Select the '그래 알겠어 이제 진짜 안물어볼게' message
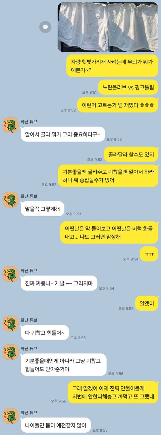The image size is (161, 435). [113, 392]
